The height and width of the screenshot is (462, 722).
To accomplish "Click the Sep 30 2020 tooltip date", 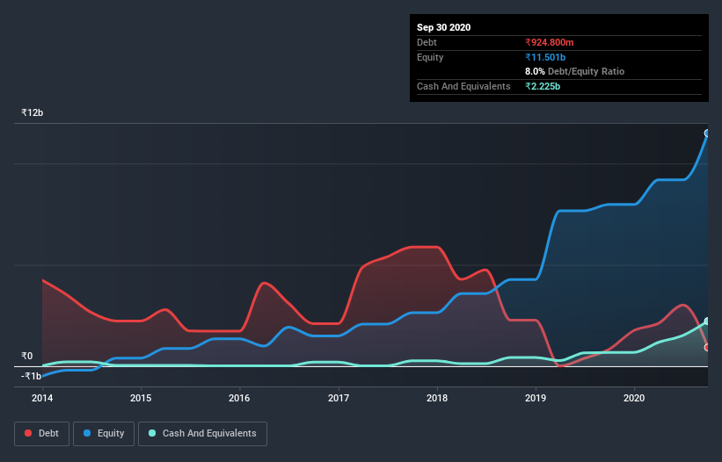I will pos(443,27).
